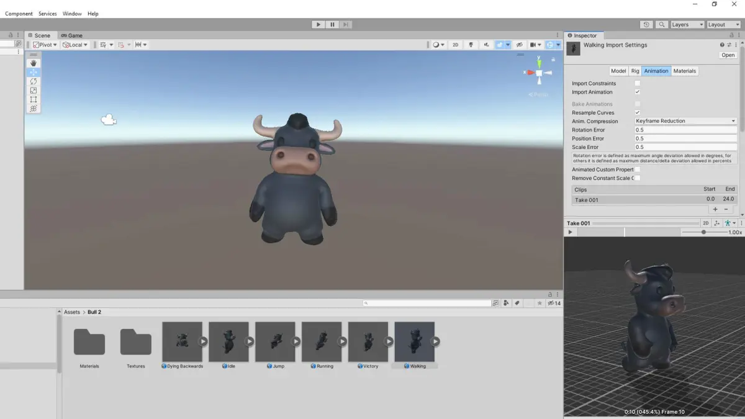This screenshot has width=745, height=419.
Task: Switch to the Game tab
Action: tap(71, 35)
